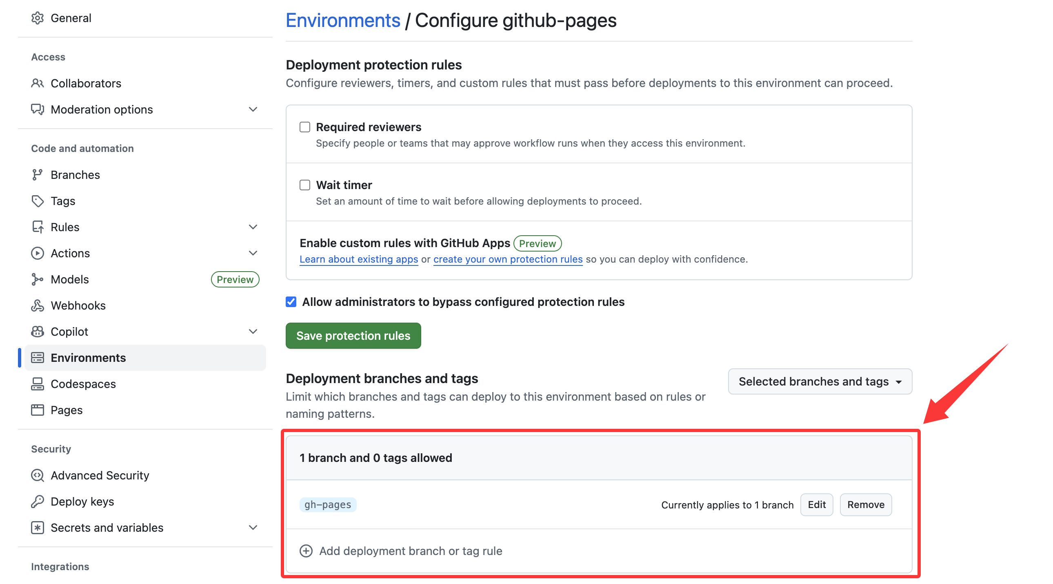This screenshot has width=1053, height=584.
Task: Open Pages settings item
Action: 145,410
